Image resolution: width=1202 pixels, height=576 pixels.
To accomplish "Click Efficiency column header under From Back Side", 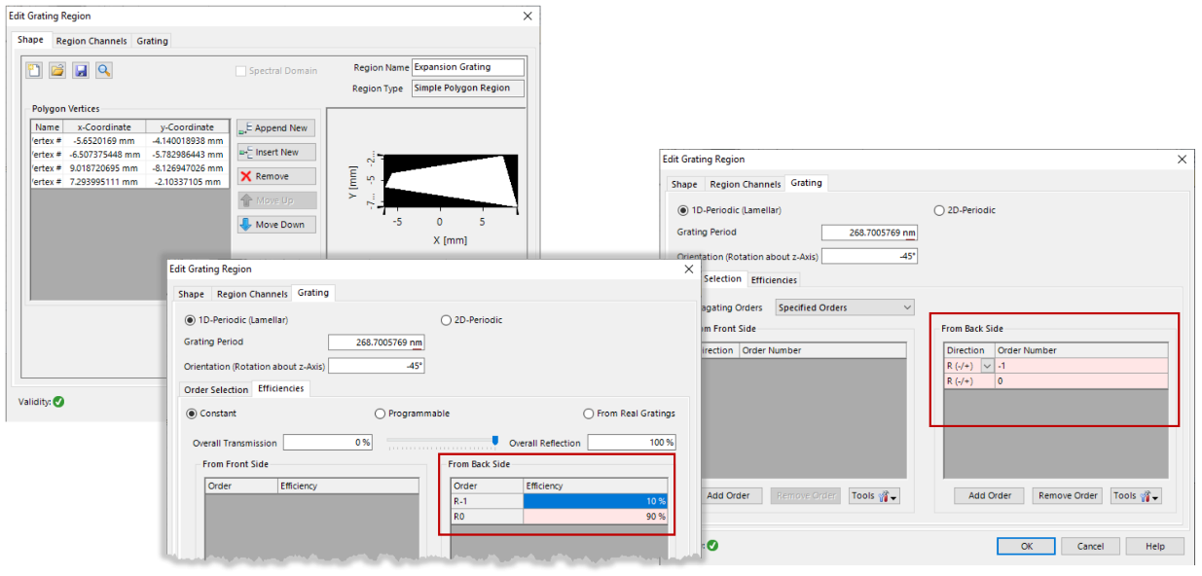I will (596, 486).
